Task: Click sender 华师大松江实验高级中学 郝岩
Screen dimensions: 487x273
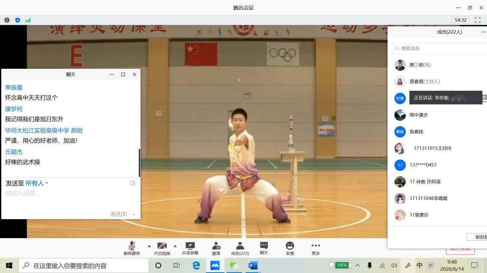Action: (44, 130)
